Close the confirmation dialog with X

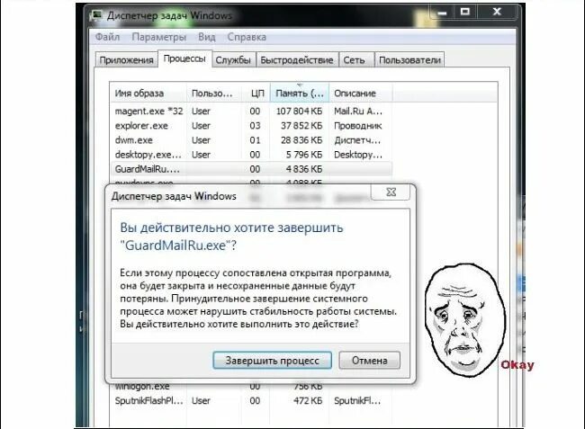point(391,192)
